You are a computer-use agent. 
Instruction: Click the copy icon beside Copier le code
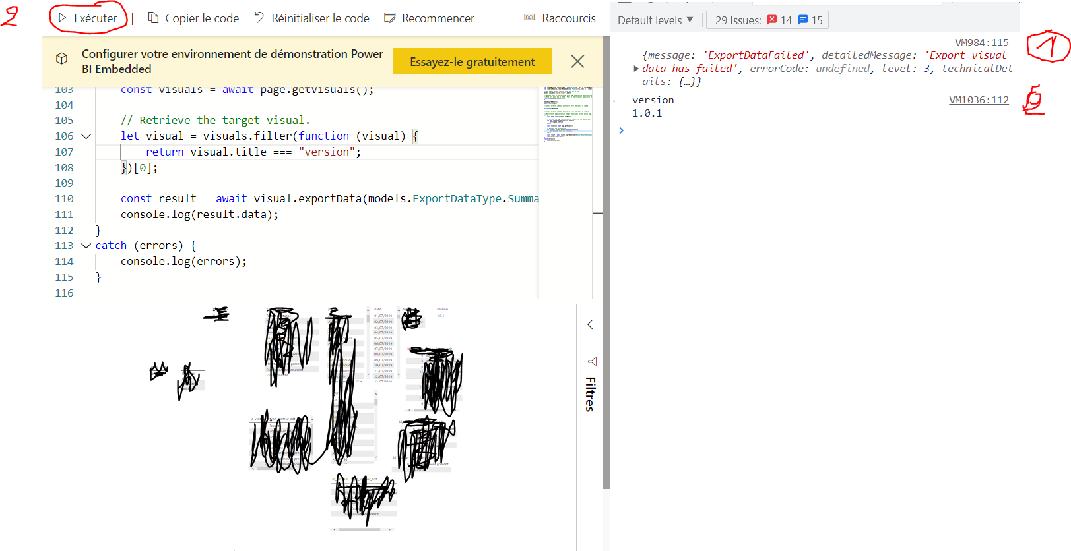[153, 18]
